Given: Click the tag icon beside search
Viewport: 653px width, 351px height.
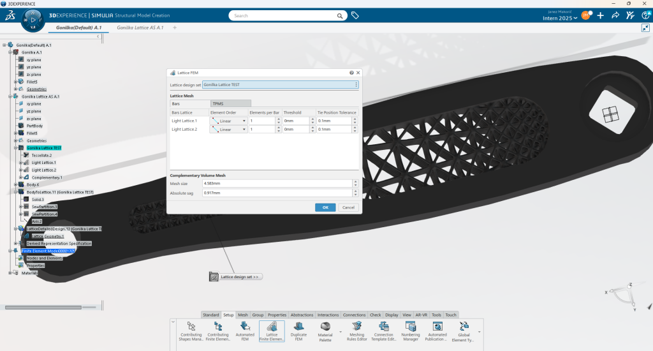Looking at the screenshot, I should pyautogui.click(x=355, y=15).
